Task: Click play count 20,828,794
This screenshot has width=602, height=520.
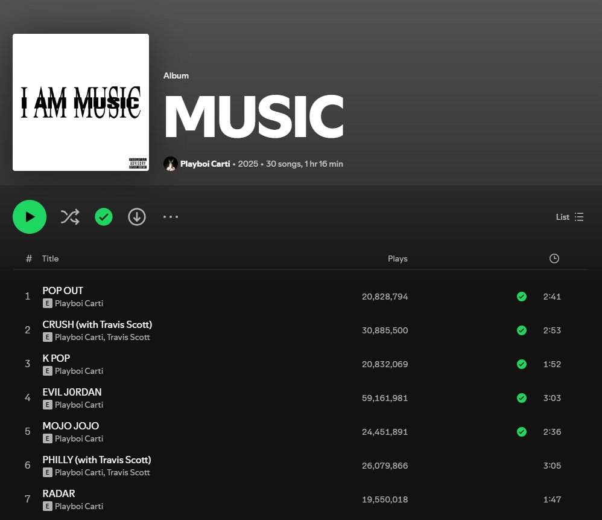Action: (385, 297)
